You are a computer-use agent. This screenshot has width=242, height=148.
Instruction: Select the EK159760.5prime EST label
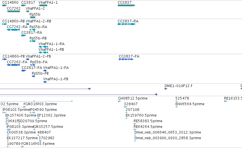[141, 115]
